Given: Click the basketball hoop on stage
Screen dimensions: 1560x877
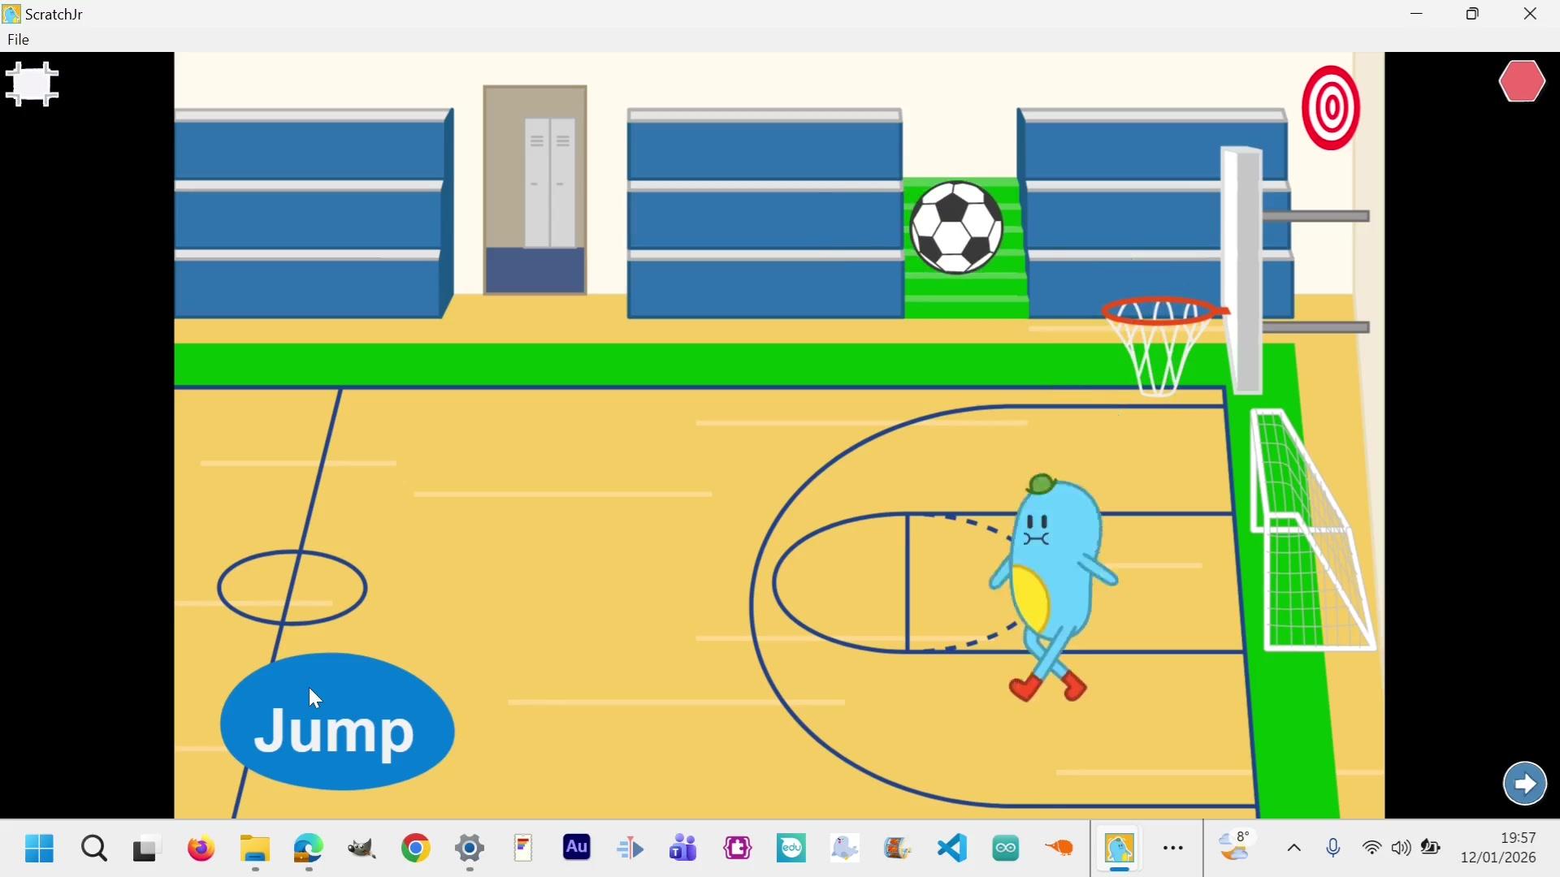Looking at the screenshot, I should pos(1160,341).
